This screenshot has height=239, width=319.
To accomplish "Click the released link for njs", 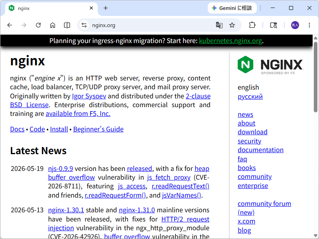I will coord(139,168).
